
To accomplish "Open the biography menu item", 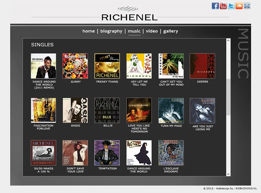I will coord(111,31).
